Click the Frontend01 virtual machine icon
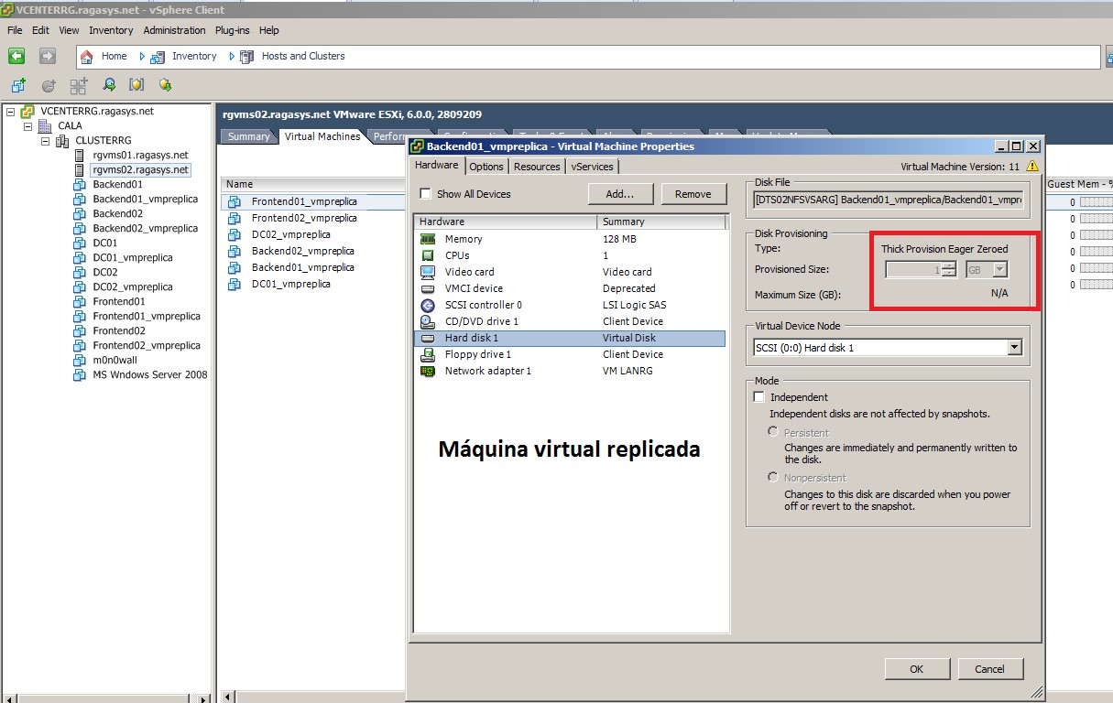Viewport: 1113px width, 703px height. coord(80,302)
